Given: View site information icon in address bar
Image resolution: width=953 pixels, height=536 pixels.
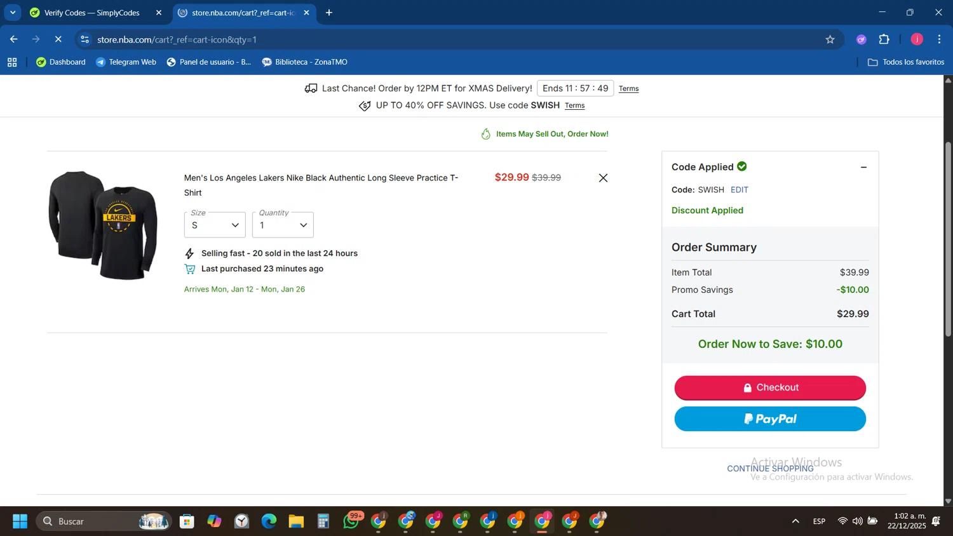Looking at the screenshot, I should [x=84, y=39].
